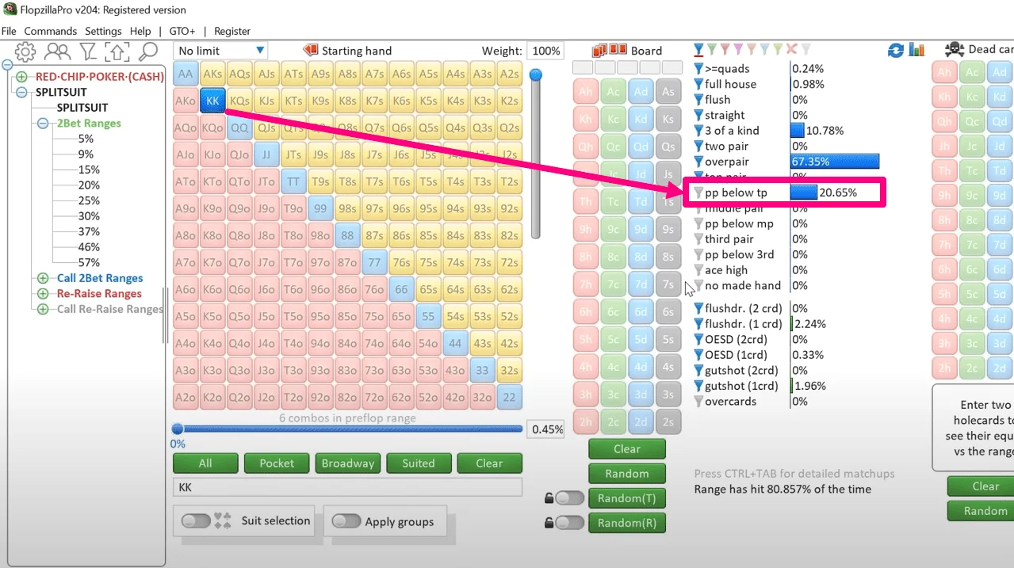Screen dimensions: 1014x568
Task: Click the range text field containing KK
Action: (x=347, y=487)
